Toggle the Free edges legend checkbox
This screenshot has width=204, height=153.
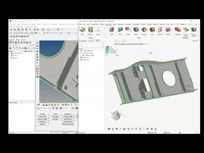pyautogui.click(x=106, y=47)
